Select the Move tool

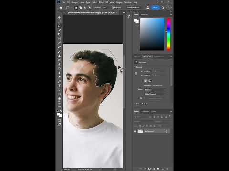(x=59, y=17)
